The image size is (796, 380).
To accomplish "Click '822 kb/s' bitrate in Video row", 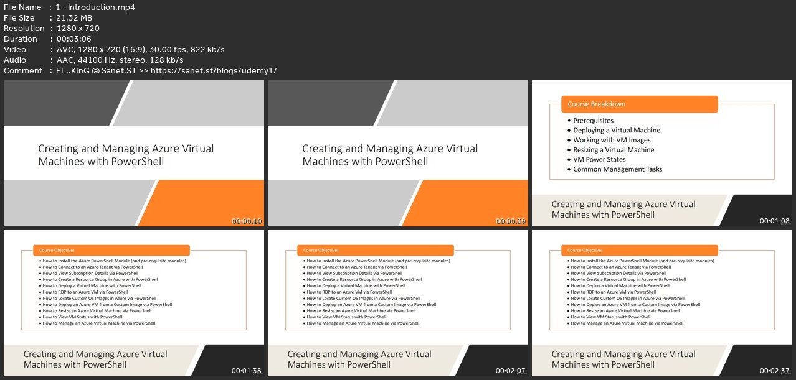I will click(x=207, y=49).
